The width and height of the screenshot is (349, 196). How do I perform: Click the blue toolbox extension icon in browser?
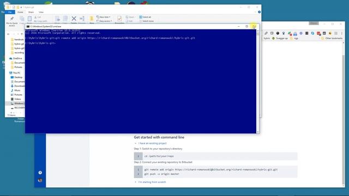pyautogui.click(x=295, y=34)
